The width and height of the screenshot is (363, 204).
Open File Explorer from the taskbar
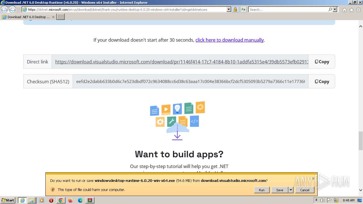pyautogui.click(x=31, y=200)
